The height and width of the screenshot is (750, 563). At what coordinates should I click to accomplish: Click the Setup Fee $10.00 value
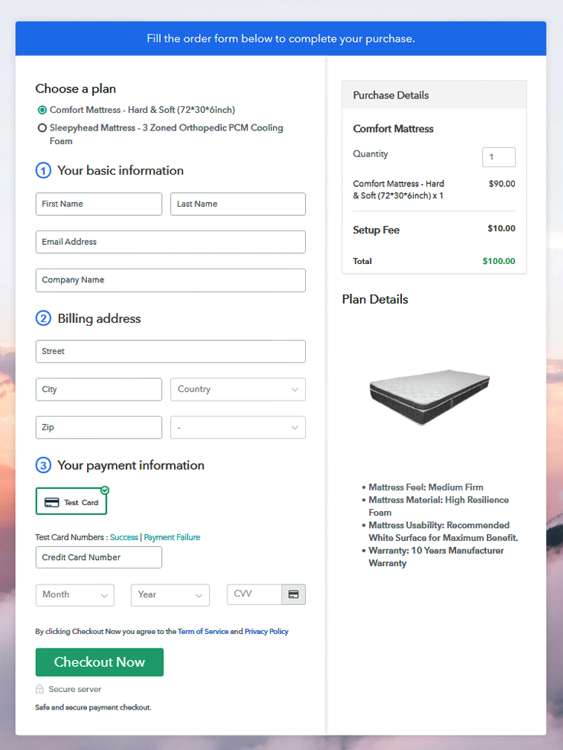(x=501, y=229)
